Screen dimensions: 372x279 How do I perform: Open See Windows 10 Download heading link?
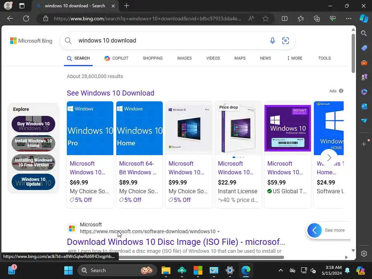[x=110, y=93]
